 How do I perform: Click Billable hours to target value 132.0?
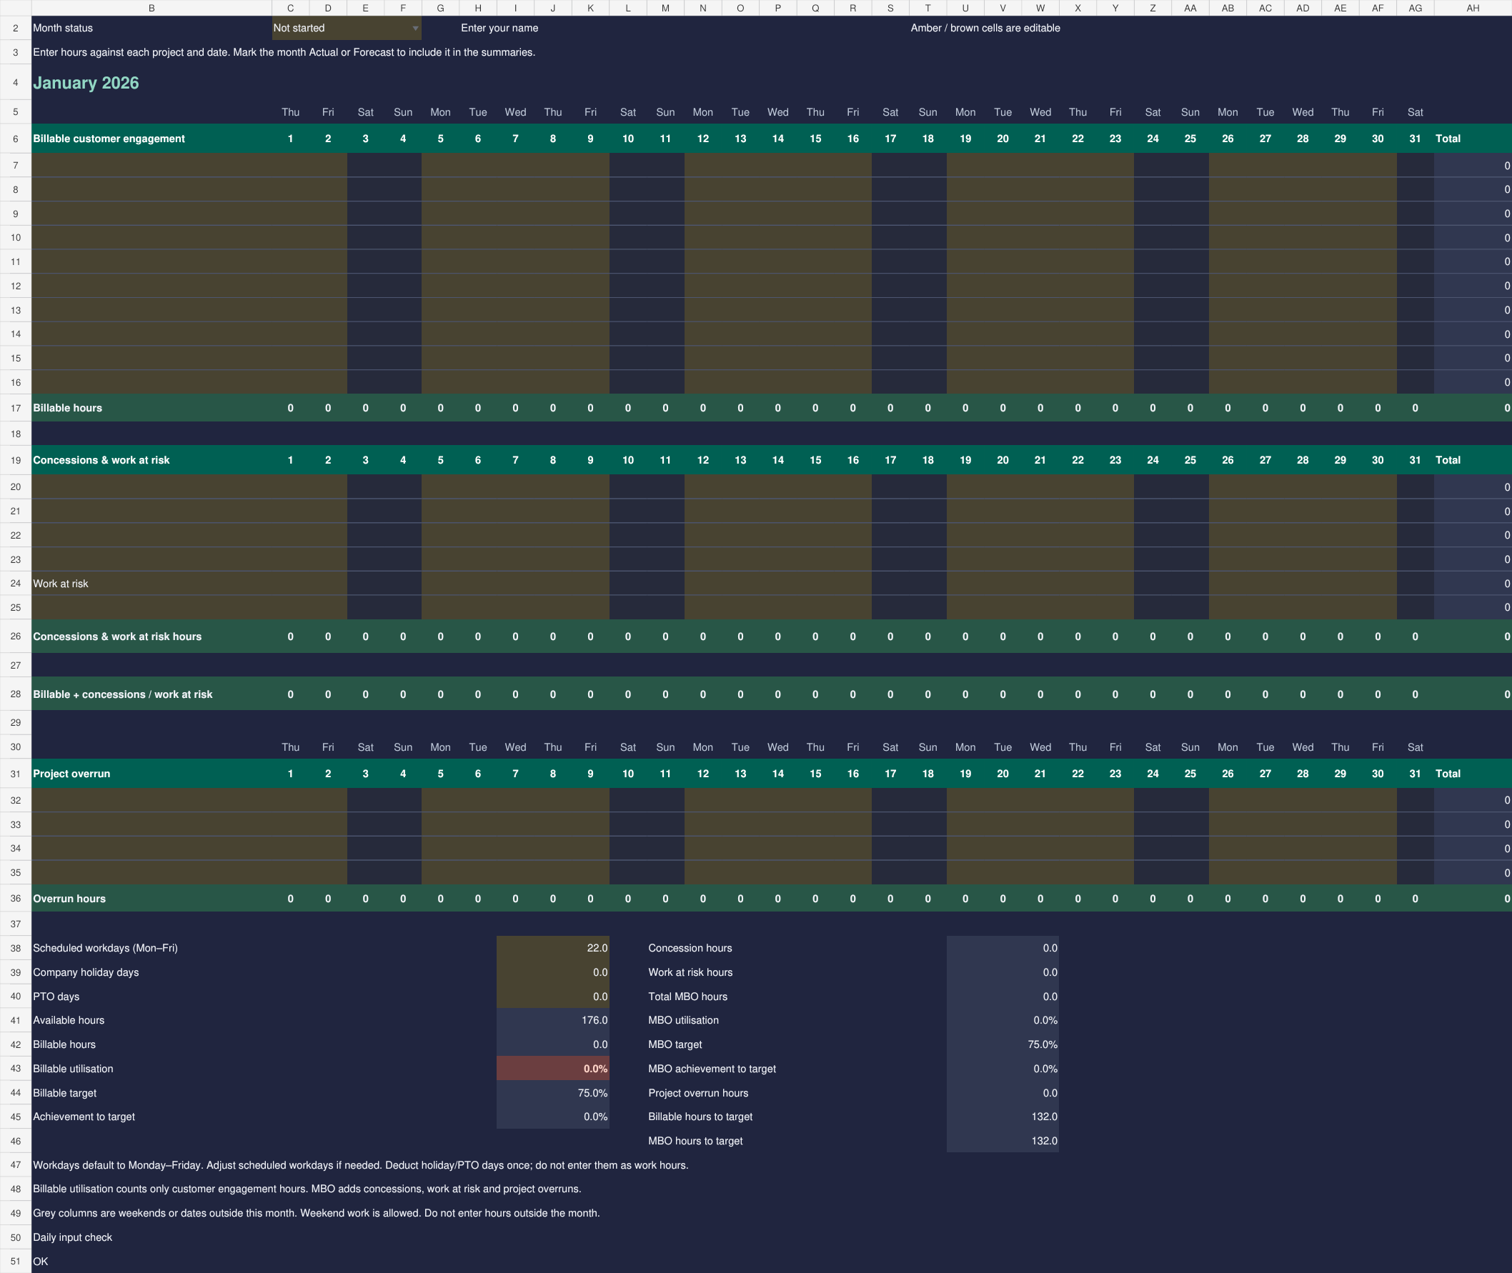point(1003,1117)
